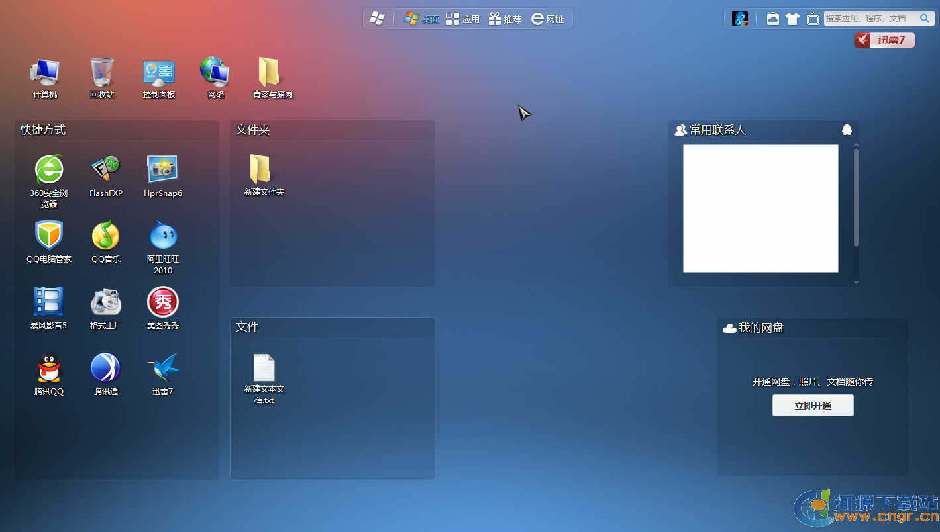The image size is (940, 532).
Task: Click the skin (T-shirt) icon in top bar
Action: (792, 19)
